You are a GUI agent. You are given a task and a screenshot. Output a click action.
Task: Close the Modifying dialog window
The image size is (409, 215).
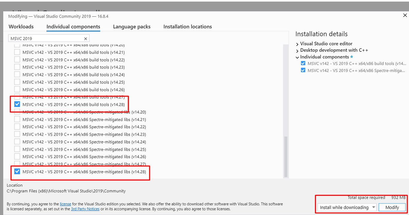click(405, 15)
